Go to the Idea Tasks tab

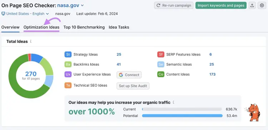click(119, 27)
